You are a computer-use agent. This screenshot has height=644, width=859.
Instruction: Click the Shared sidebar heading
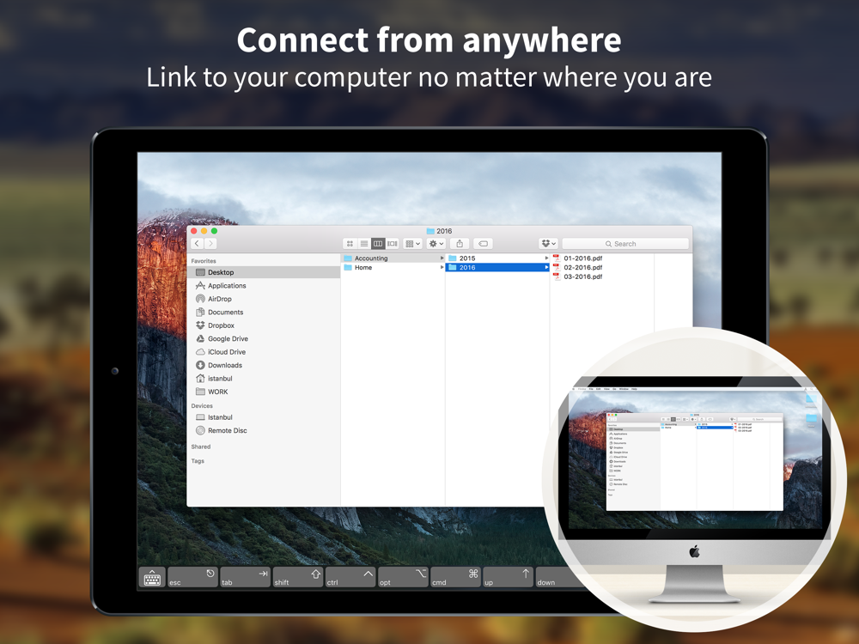pos(201,447)
